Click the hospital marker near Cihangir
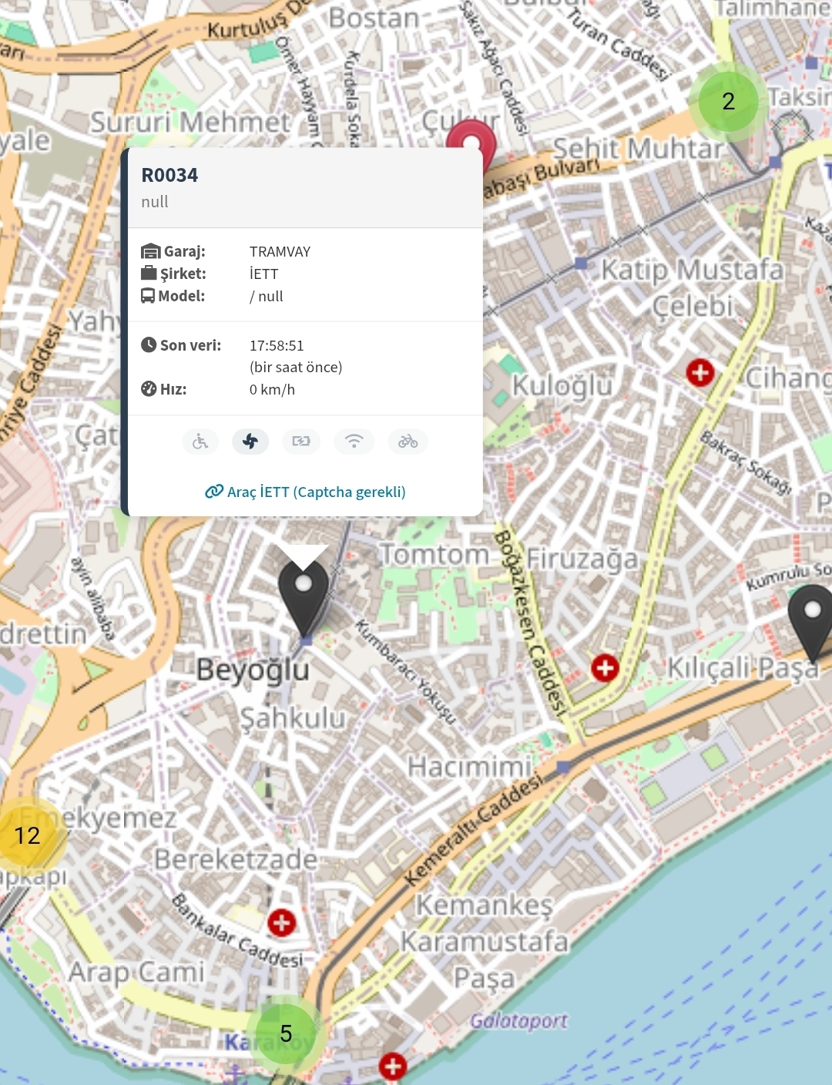832x1085 pixels. click(699, 373)
